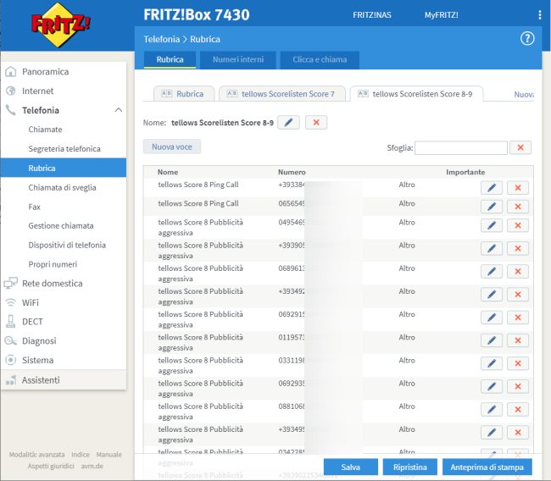551x481 pixels.
Task: Switch to the top Rubrica tab
Action: coord(170,59)
